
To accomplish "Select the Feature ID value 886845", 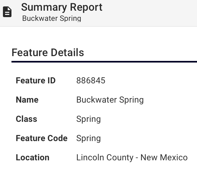I will tap(91, 80).
